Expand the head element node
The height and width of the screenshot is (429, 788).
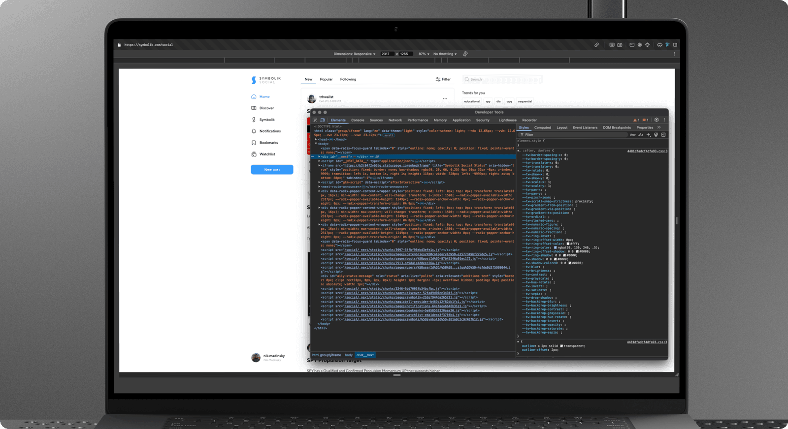pyautogui.click(x=316, y=140)
